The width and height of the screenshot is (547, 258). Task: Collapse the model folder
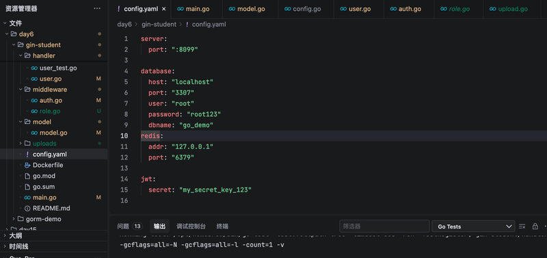pos(21,122)
